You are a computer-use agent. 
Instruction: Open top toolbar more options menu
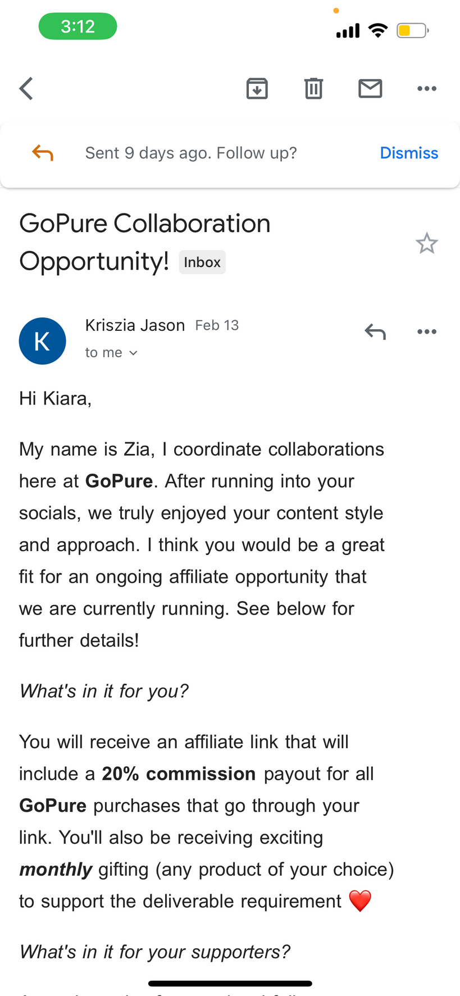click(427, 88)
